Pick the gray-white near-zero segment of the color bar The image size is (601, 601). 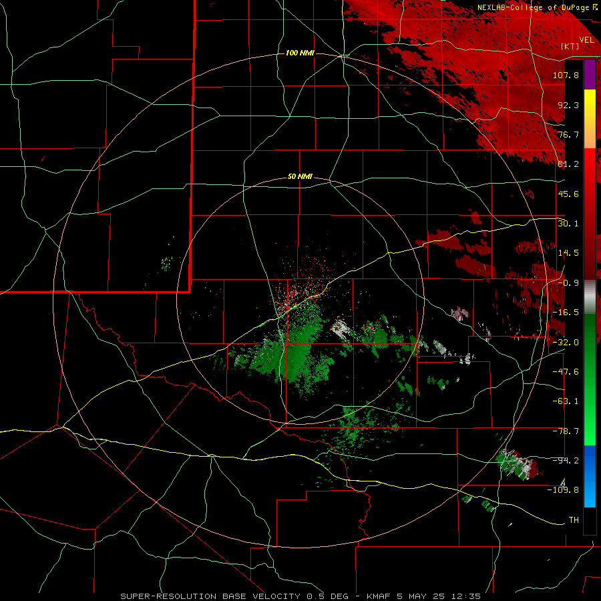tap(590, 297)
